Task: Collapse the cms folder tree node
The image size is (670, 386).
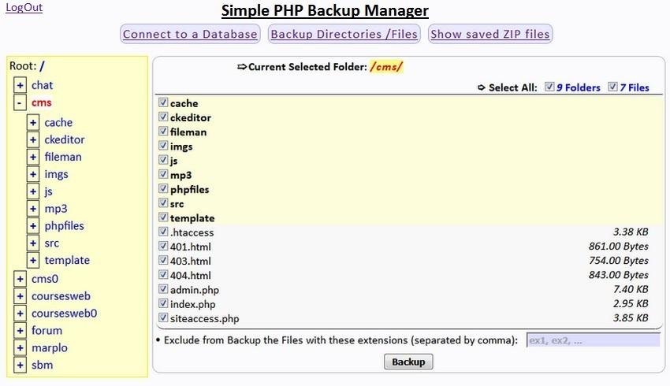Action: click(x=20, y=103)
